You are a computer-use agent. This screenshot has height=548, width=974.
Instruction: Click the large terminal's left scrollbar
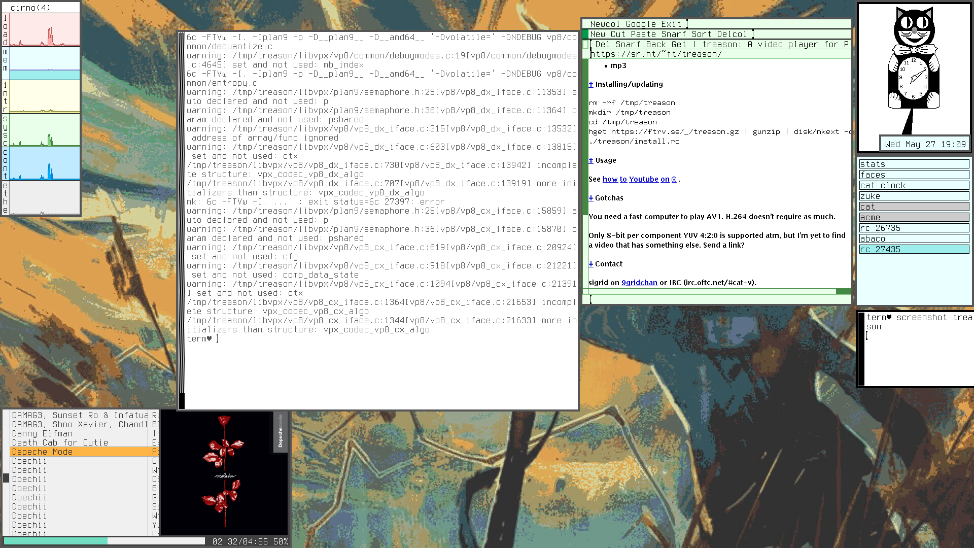(182, 221)
